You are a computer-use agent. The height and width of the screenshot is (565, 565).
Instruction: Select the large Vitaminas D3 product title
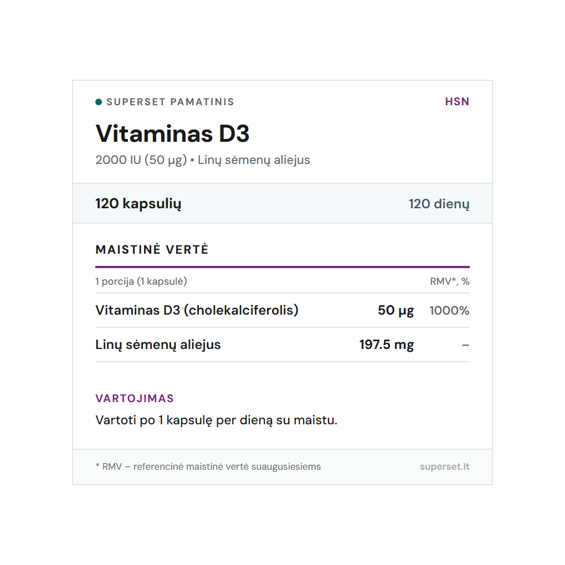click(x=172, y=133)
